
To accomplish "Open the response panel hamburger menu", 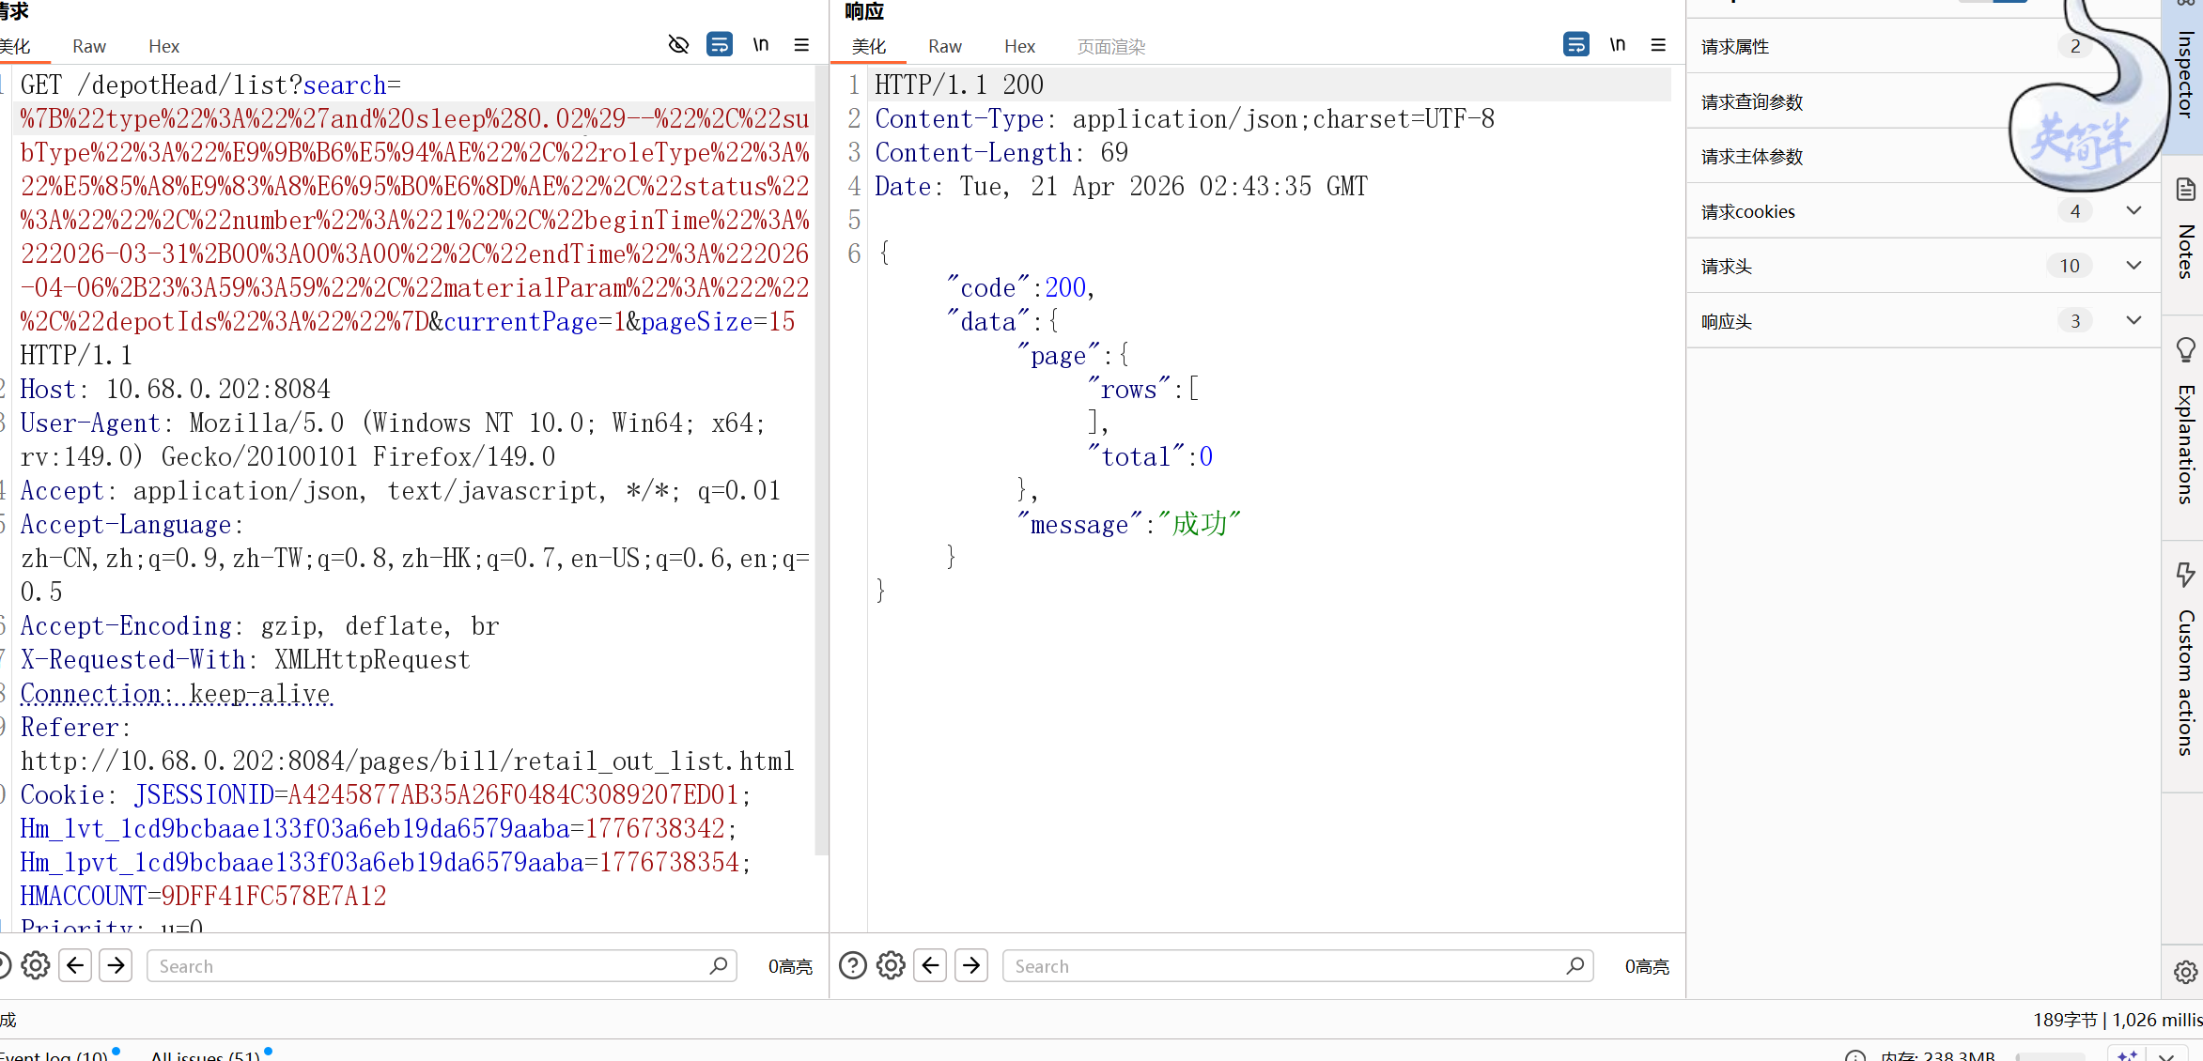I will [x=1658, y=44].
